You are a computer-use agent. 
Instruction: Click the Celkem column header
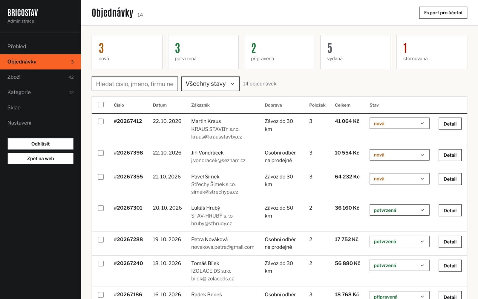click(x=342, y=105)
